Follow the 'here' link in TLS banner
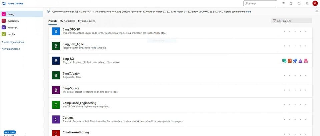Image resolution: width=320 pixels, height=136 pixels. click(x=248, y=12)
